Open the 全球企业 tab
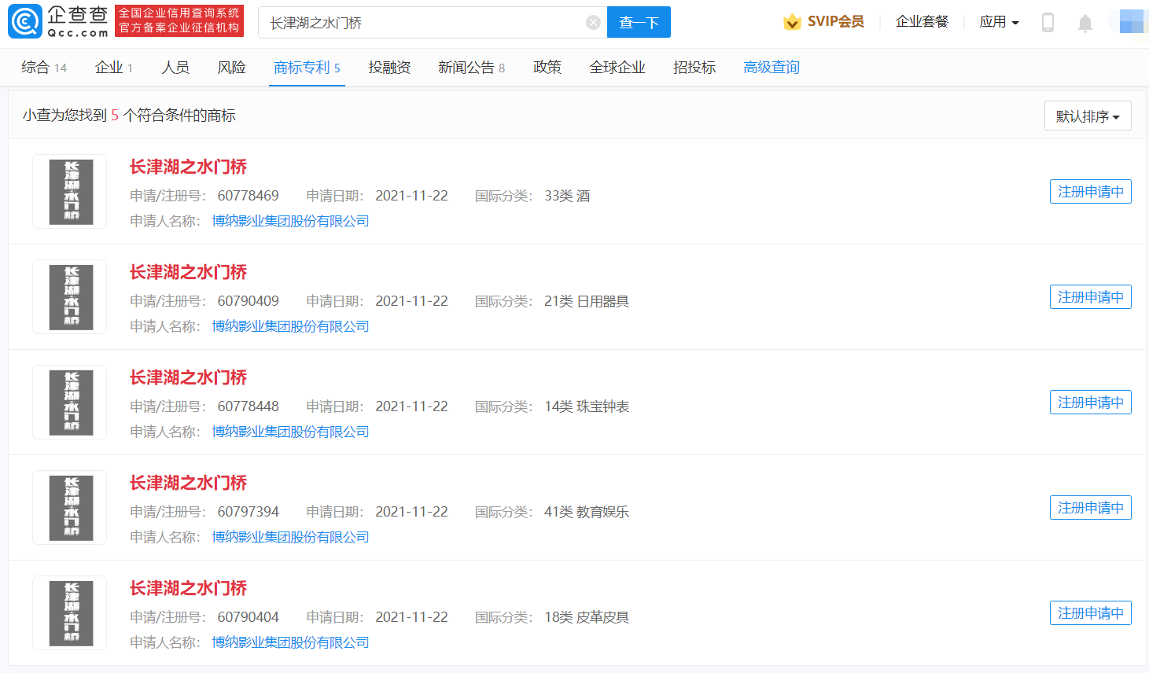The image size is (1149, 673). click(x=617, y=67)
